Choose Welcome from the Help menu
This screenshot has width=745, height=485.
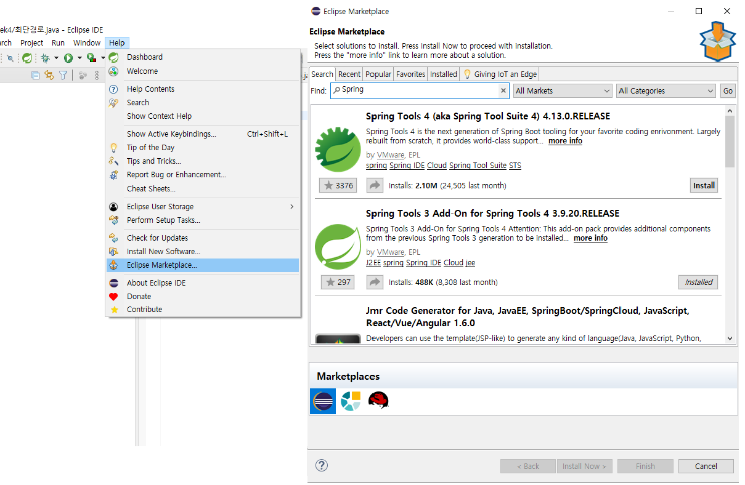point(202,71)
